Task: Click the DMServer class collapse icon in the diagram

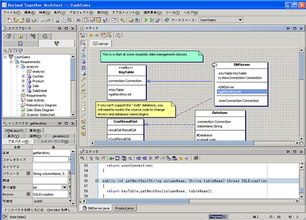Action: point(215,66)
